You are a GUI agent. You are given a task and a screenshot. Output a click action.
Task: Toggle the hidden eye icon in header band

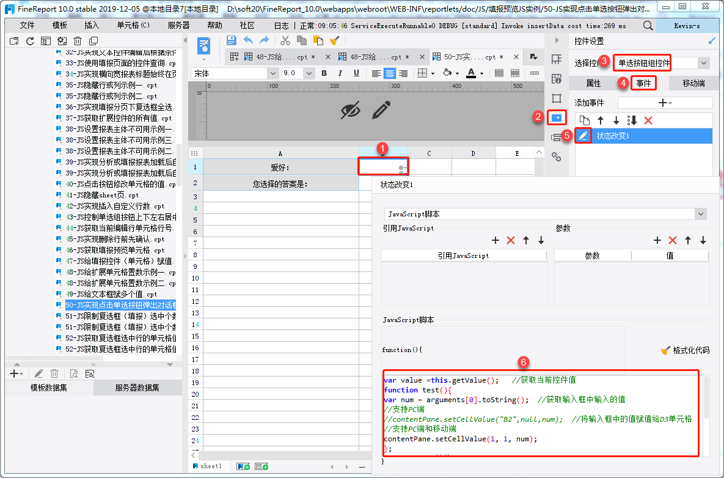coord(351,111)
